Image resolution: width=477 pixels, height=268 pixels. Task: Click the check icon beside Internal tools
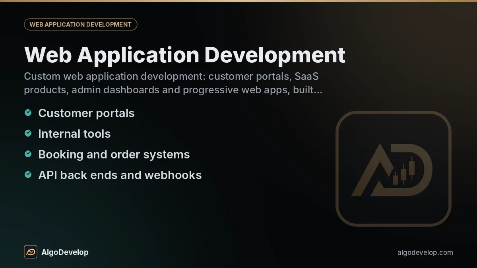tap(28, 133)
